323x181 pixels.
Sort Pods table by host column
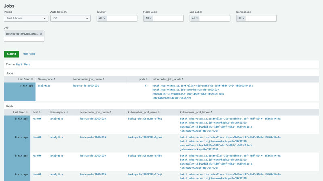[x=36, y=113]
